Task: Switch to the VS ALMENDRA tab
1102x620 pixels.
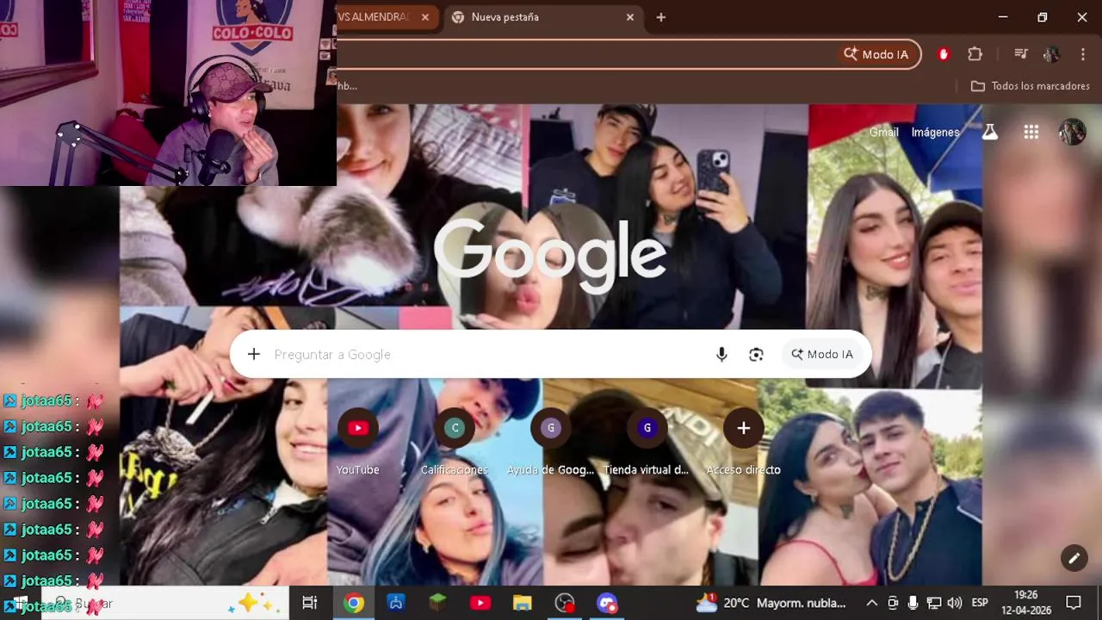Action: tap(375, 17)
